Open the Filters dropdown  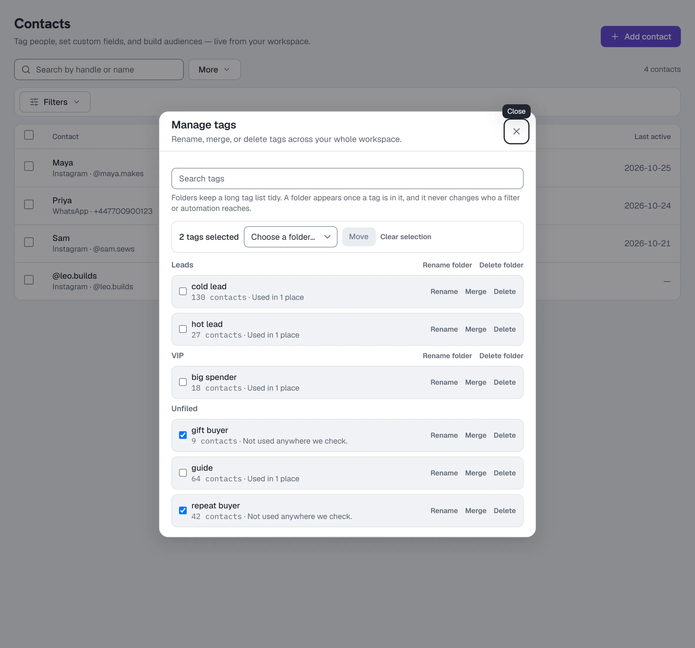click(x=55, y=102)
